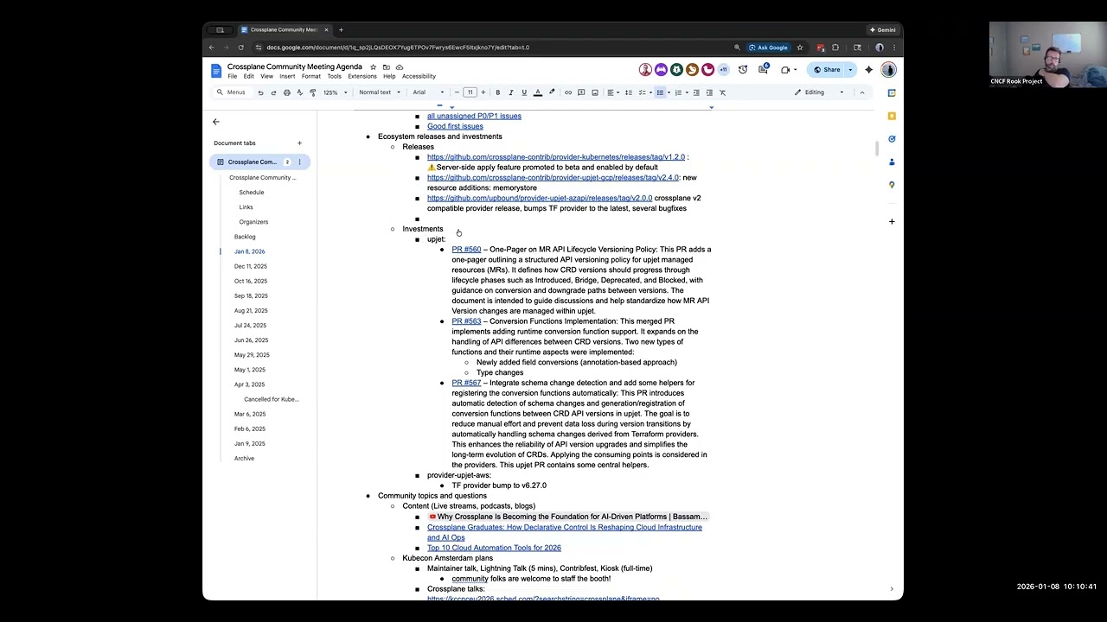
Task: Open the Share options dropdown arrow
Action: (850, 70)
